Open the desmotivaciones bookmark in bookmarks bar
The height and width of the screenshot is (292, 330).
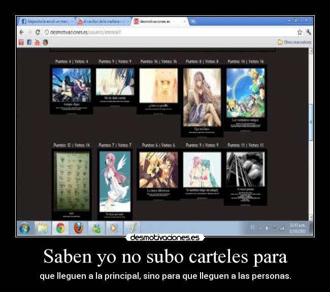pos(21,42)
